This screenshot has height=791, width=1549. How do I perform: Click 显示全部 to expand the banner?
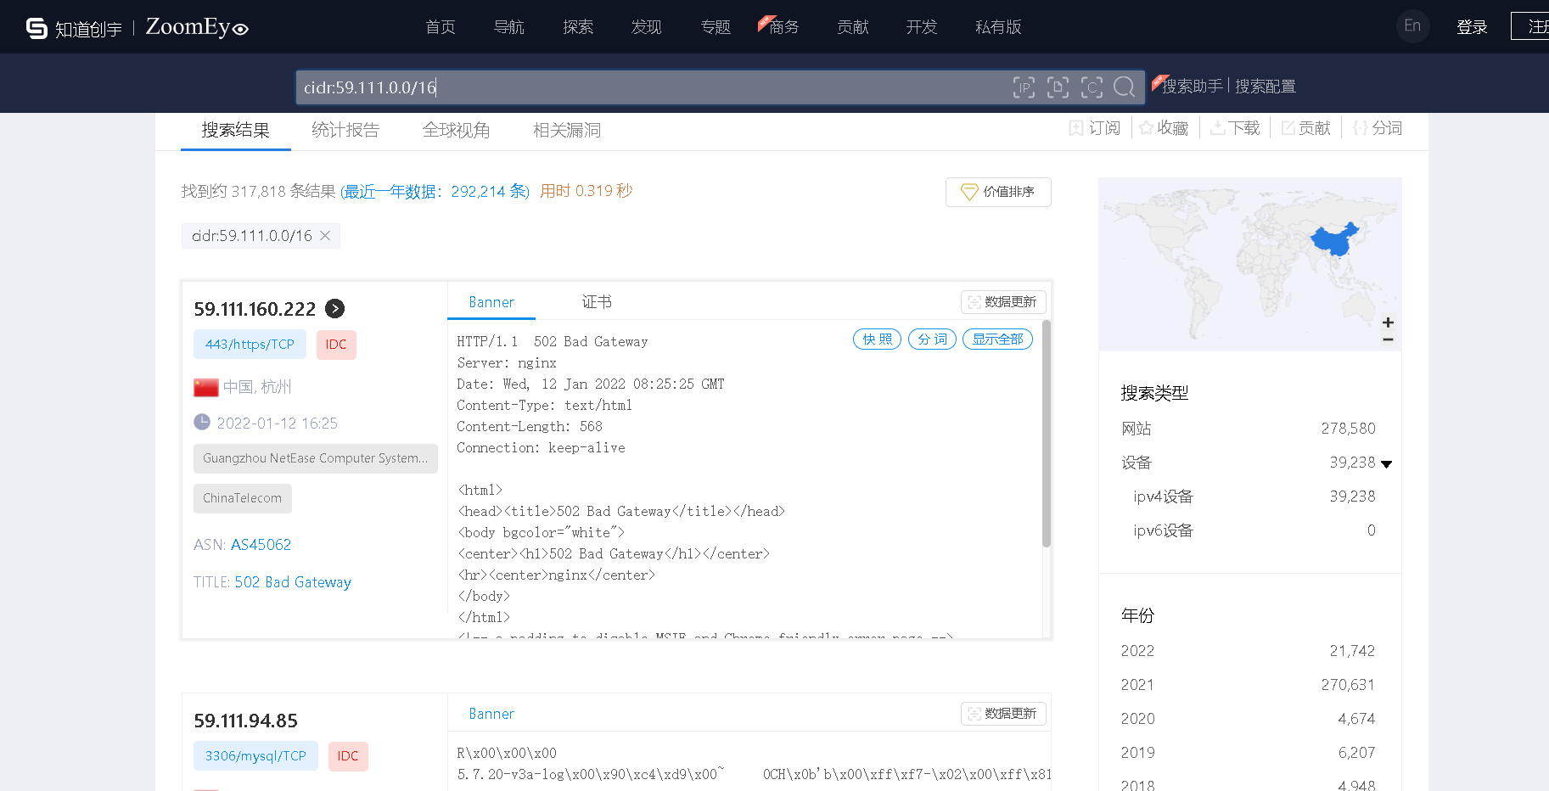tap(997, 339)
